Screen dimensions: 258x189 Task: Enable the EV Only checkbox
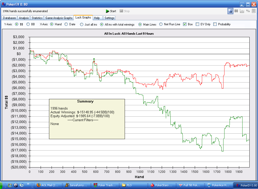pyautogui.click(x=197, y=24)
